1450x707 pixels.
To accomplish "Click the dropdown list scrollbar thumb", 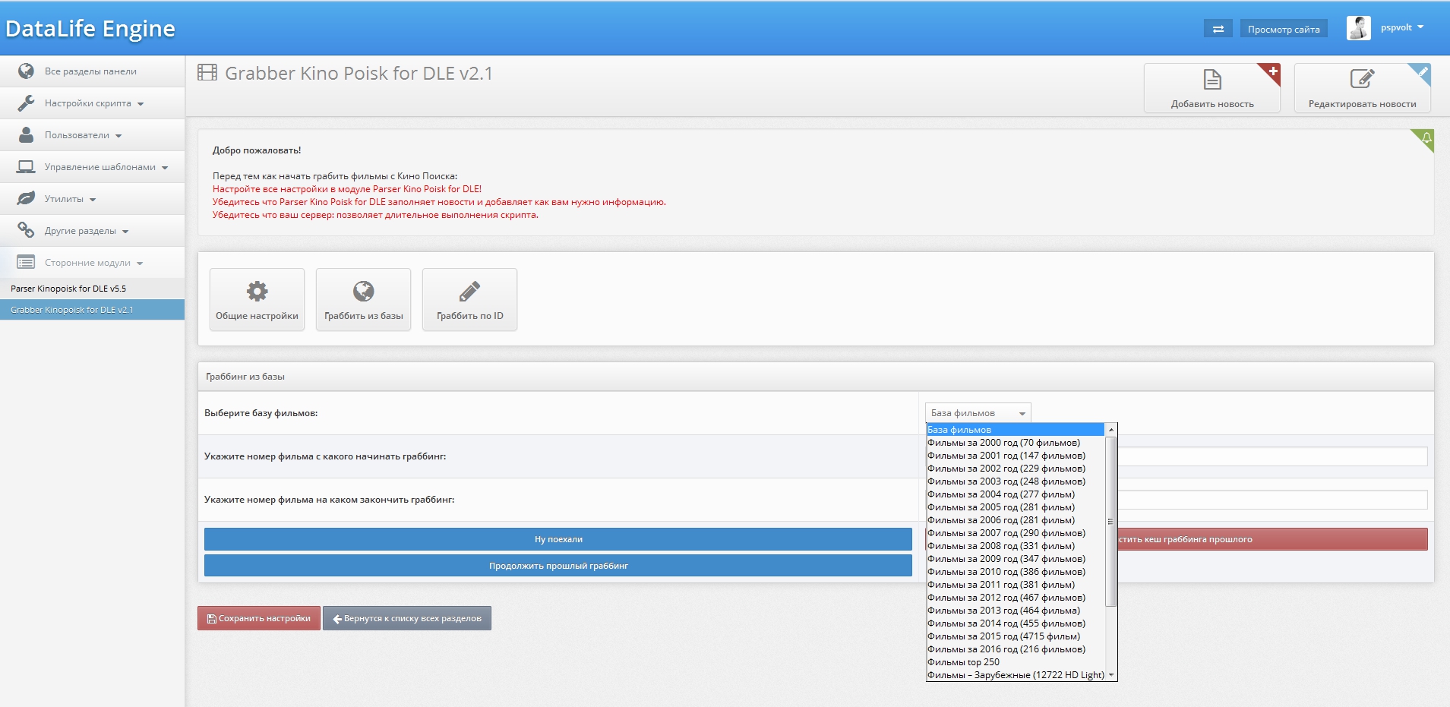I will pos(1110,521).
